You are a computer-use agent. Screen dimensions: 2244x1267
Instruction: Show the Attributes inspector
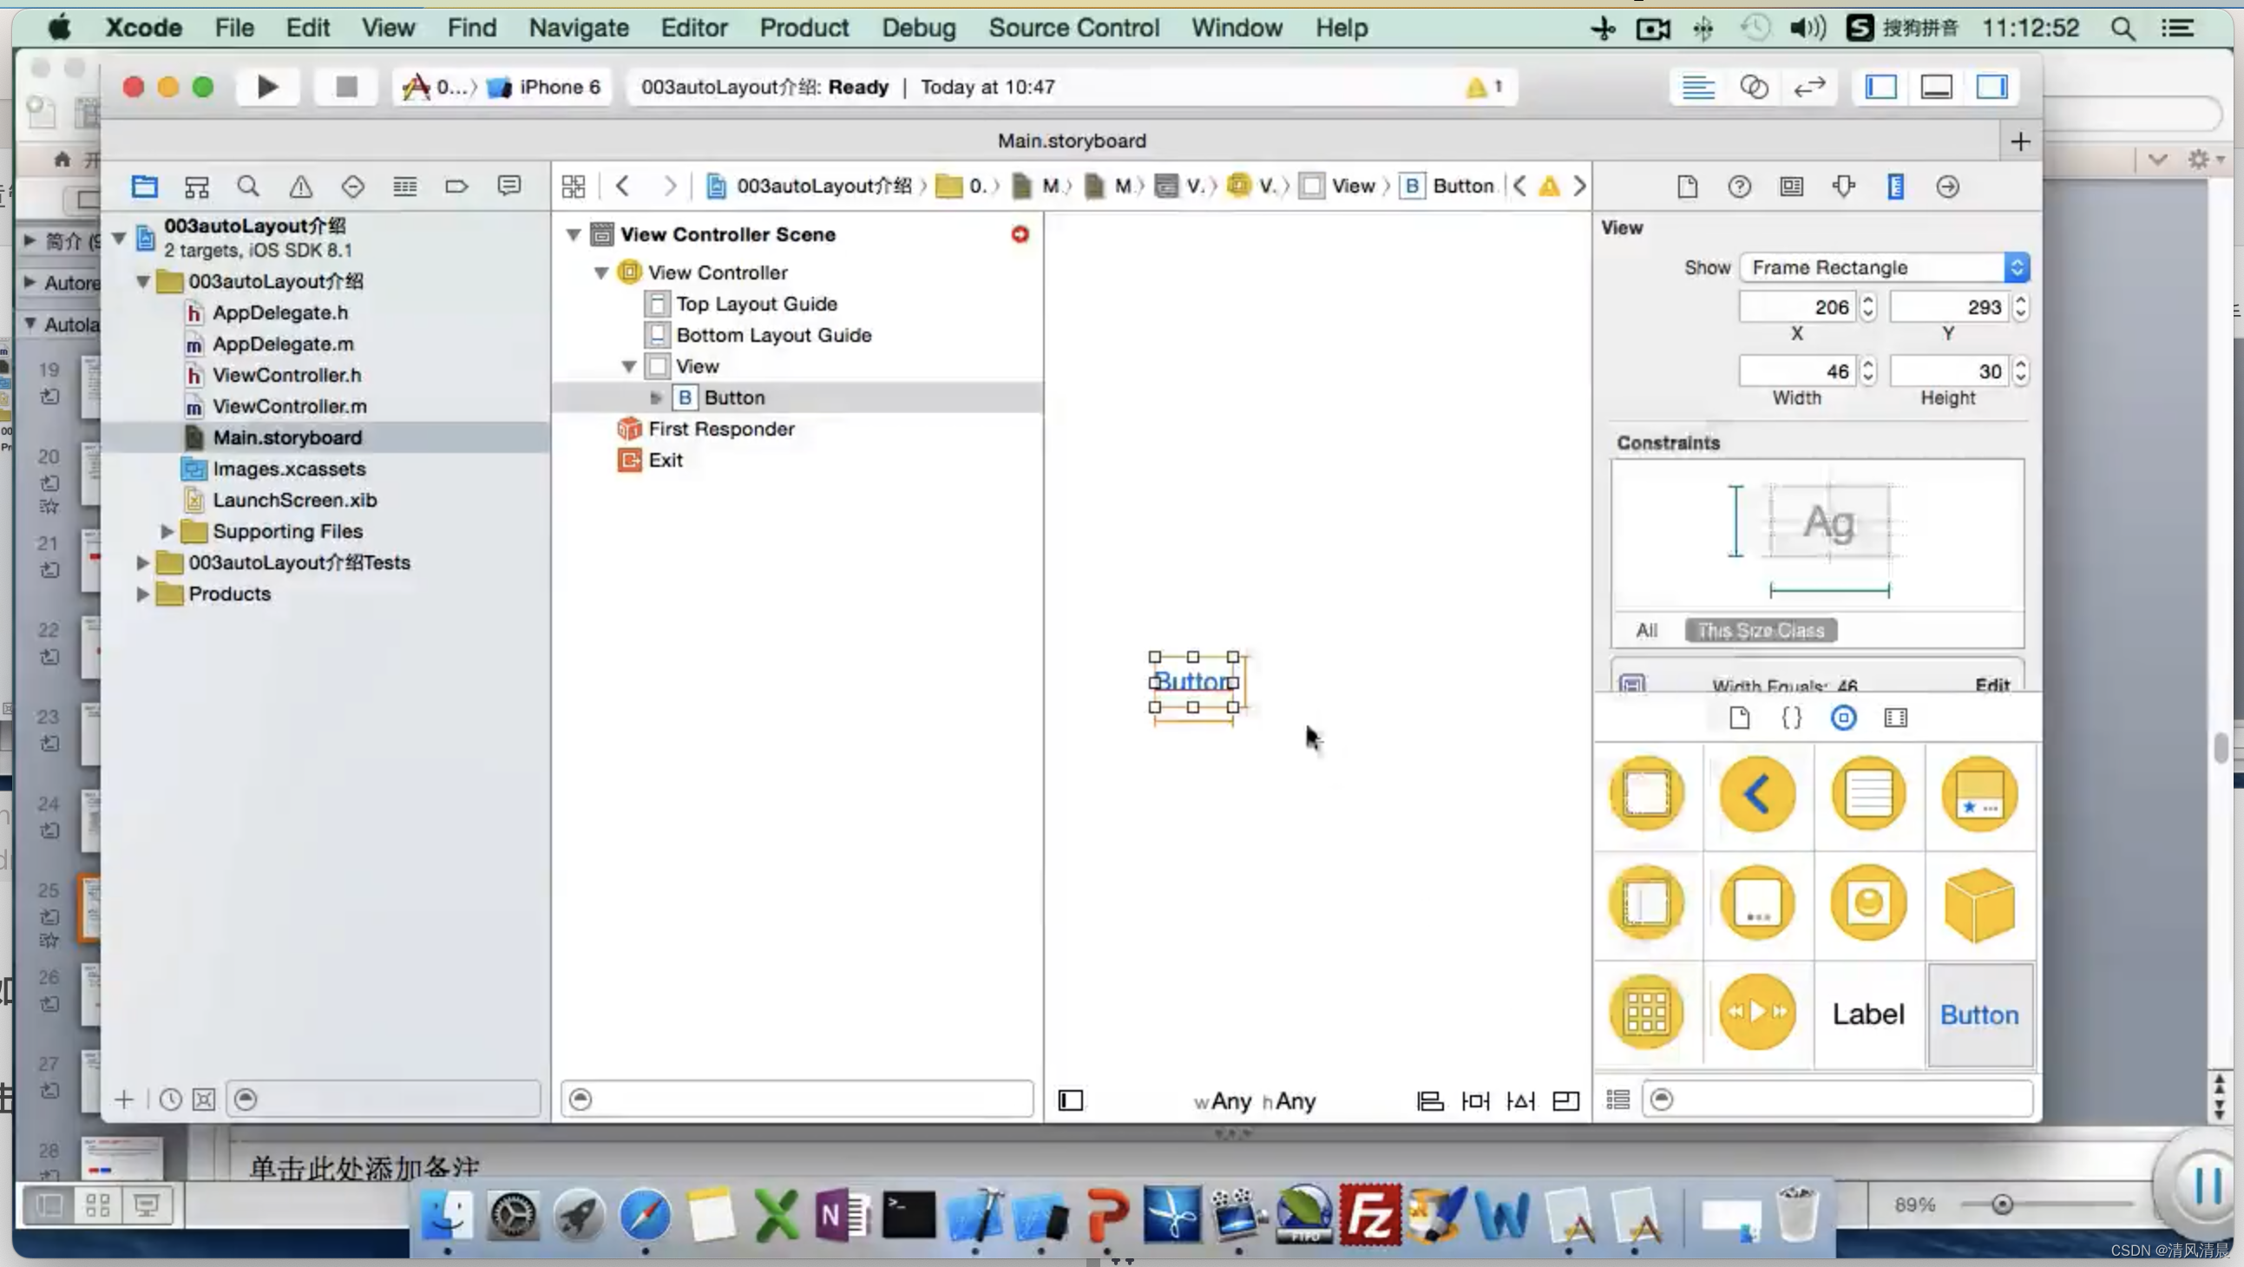(1844, 187)
